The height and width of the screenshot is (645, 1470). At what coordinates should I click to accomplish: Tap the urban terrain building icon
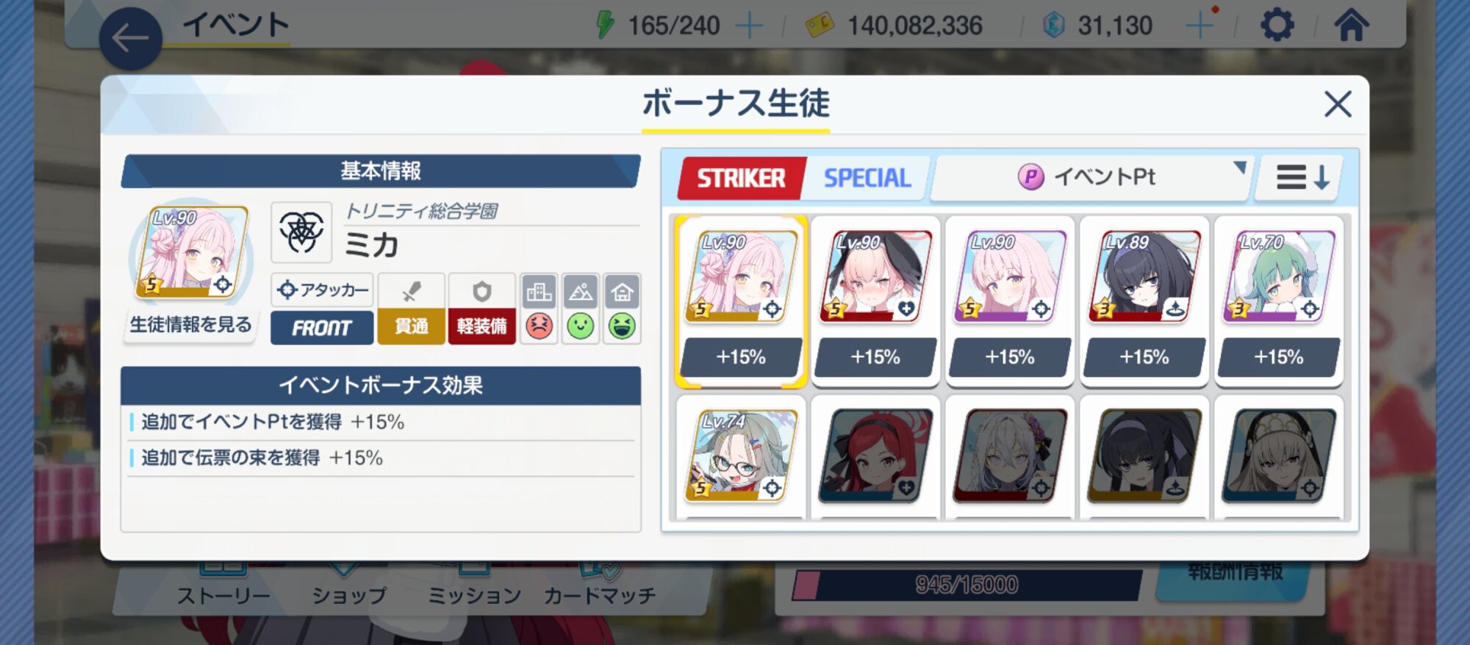pyautogui.click(x=539, y=292)
